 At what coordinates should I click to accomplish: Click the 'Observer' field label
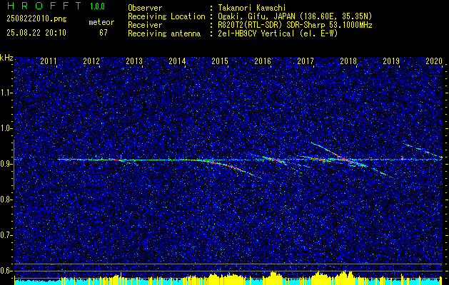click(145, 8)
